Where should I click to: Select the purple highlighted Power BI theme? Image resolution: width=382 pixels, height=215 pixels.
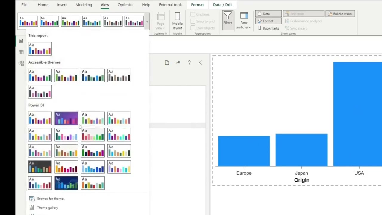(x=66, y=119)
